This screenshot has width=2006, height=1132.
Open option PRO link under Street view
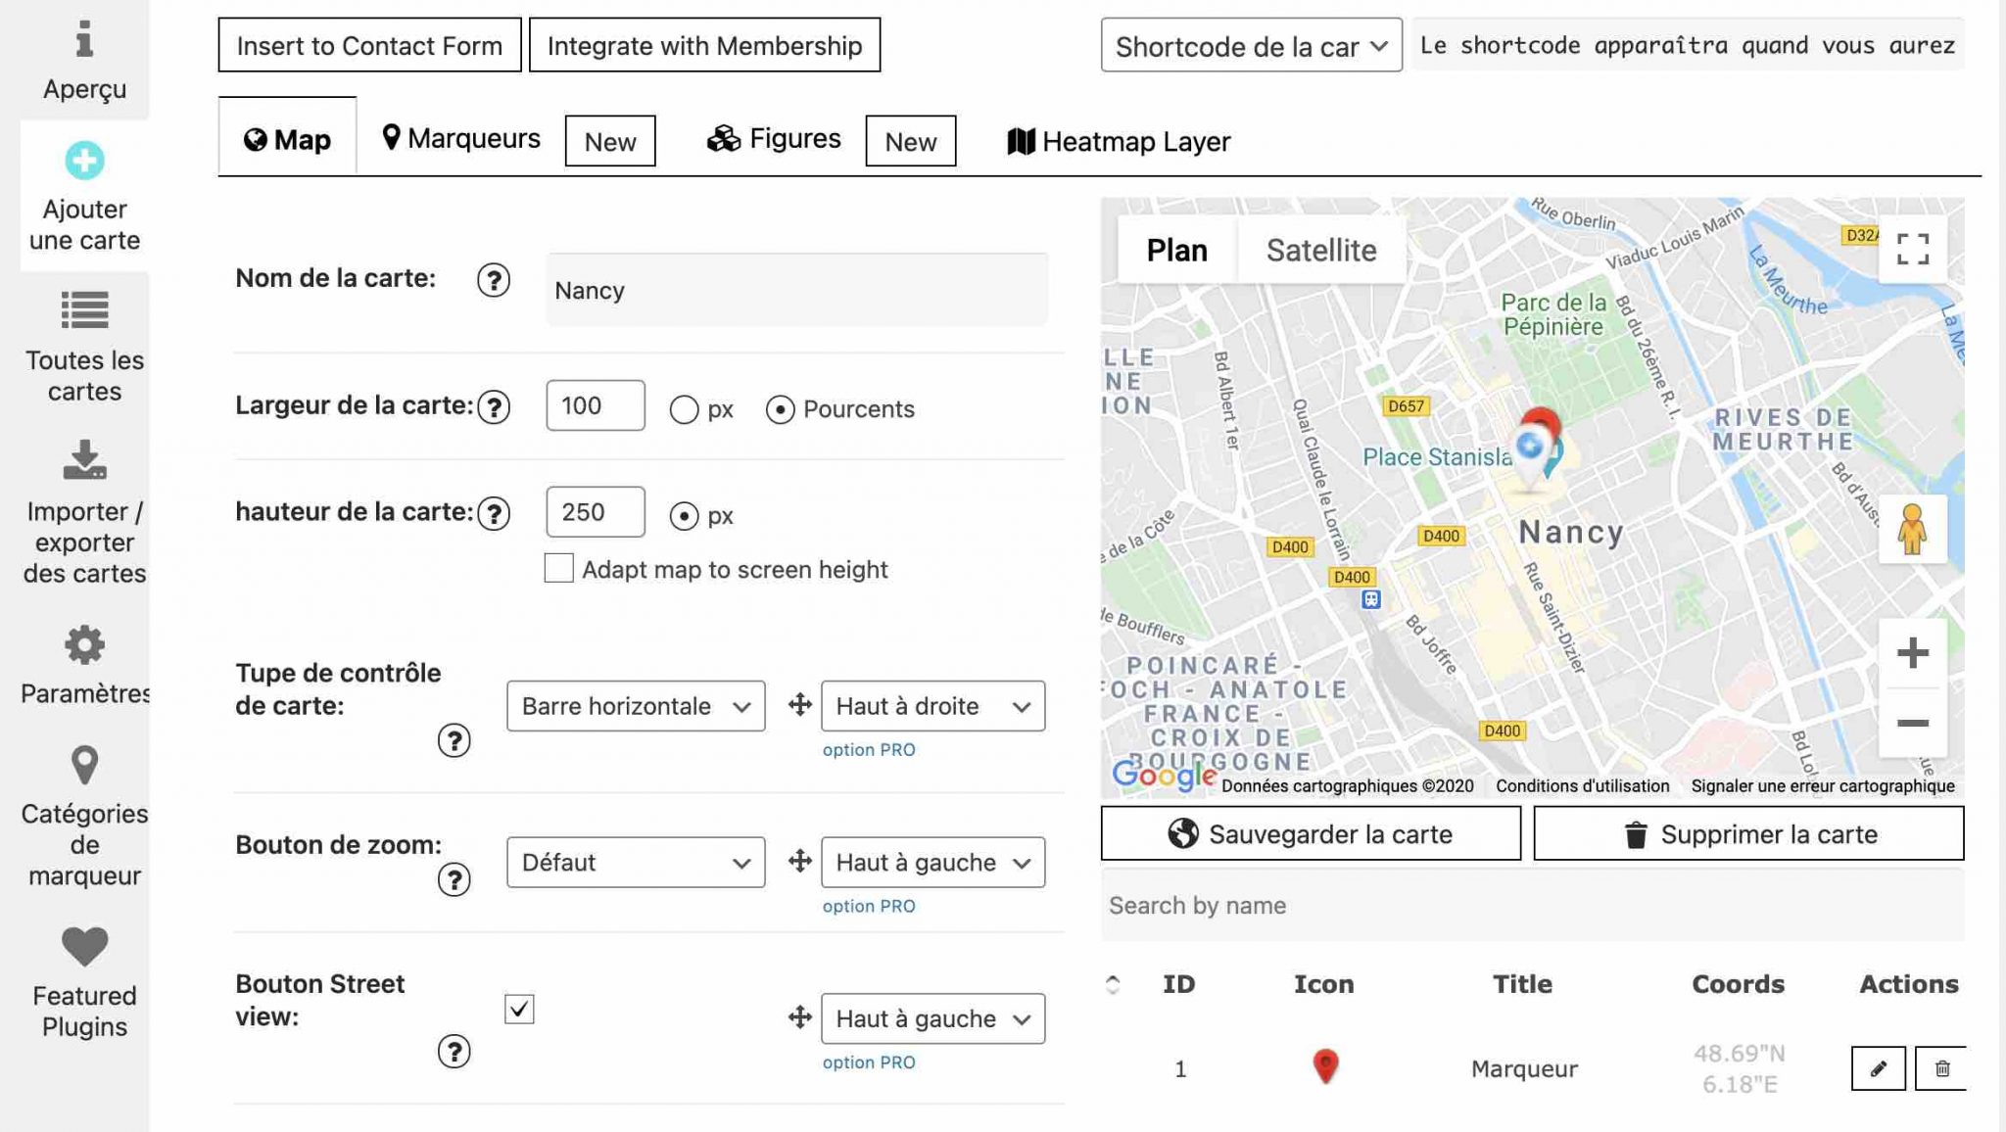[869, 1062]
